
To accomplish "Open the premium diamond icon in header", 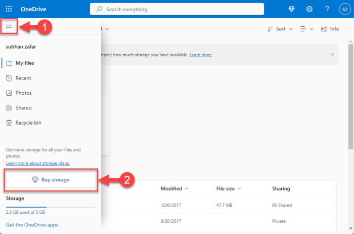I will point(292,9).
